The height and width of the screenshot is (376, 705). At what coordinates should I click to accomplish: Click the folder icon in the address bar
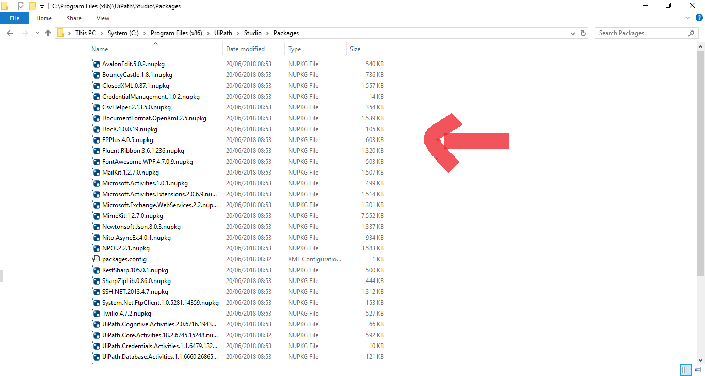[61, 33]
